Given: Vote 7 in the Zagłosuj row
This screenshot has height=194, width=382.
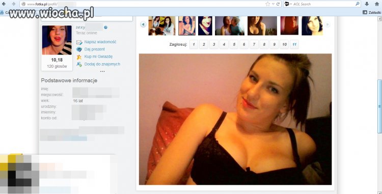Looking at the screenshot, I should [254, 44].
